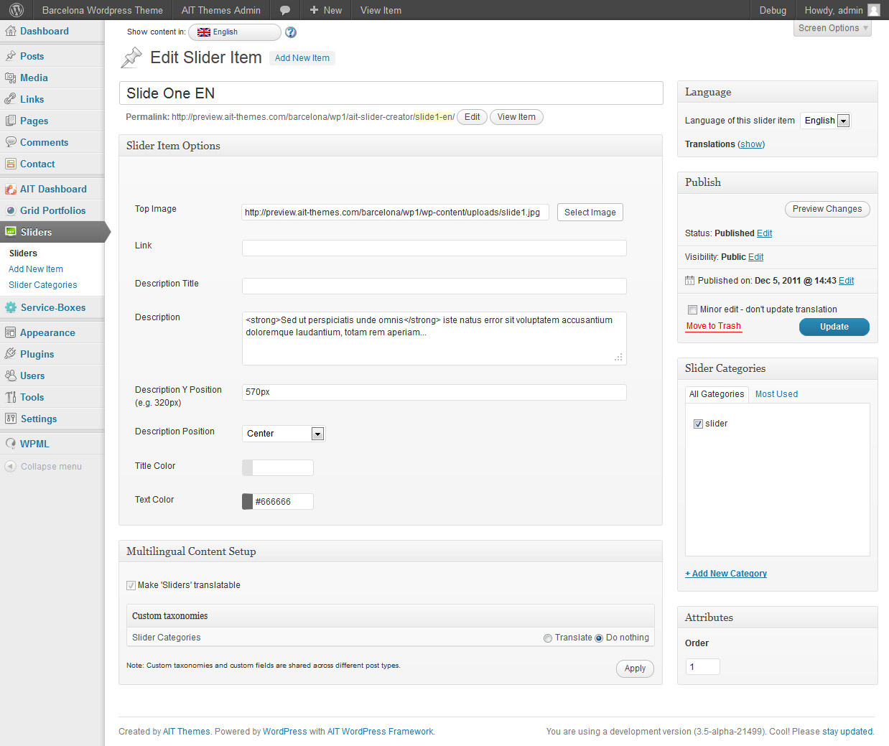
Task: Click the Update button
Action: [834, 327]
